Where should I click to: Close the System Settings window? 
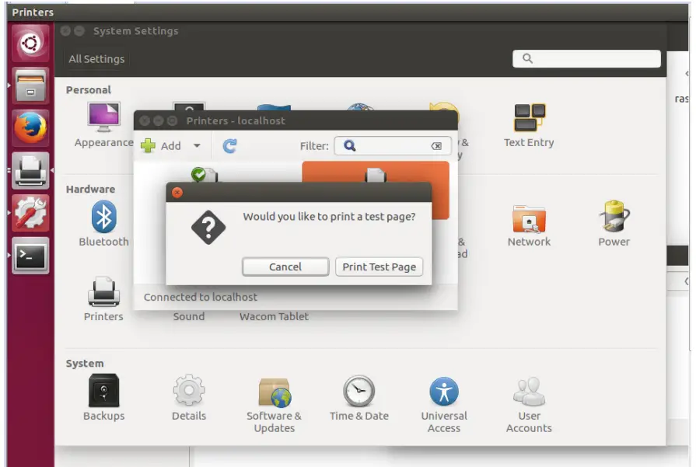(65, 30)
